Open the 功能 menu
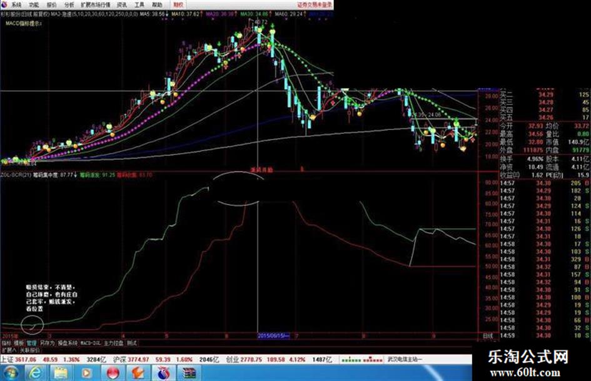The image size is (591, 381). coord(34,5)
